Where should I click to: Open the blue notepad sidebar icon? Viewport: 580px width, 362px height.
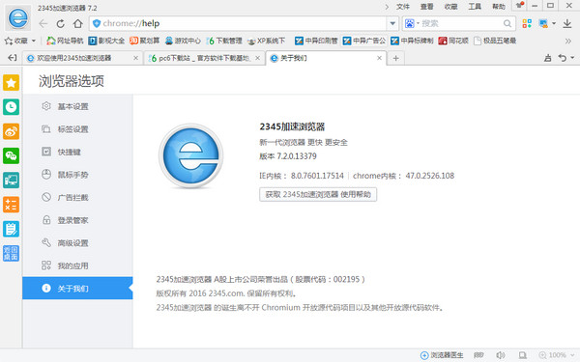11,229
